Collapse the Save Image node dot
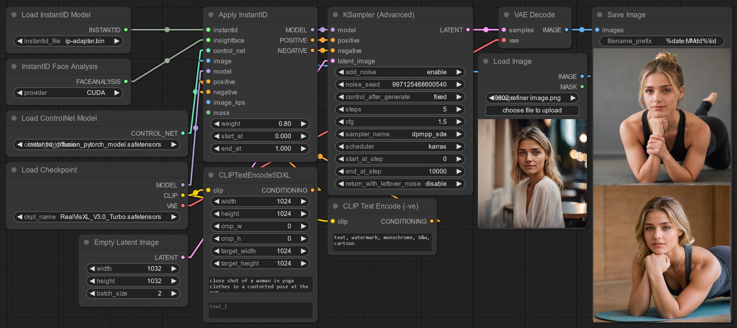This screenshot has height=328, width=737. (x=600, y=15)
